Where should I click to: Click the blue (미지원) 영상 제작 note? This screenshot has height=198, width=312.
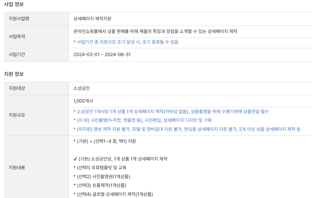[186, 129]
